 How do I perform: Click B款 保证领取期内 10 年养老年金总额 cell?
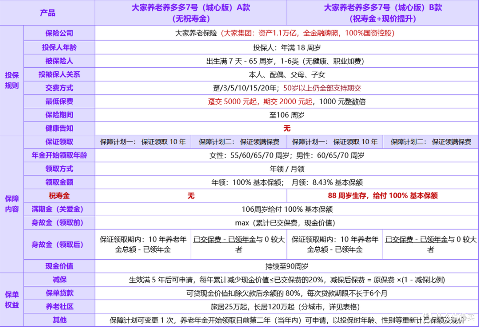(335, 245)
